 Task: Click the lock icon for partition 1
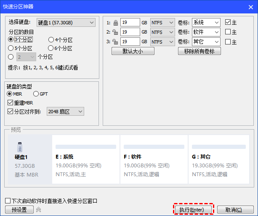coord(115,23)
